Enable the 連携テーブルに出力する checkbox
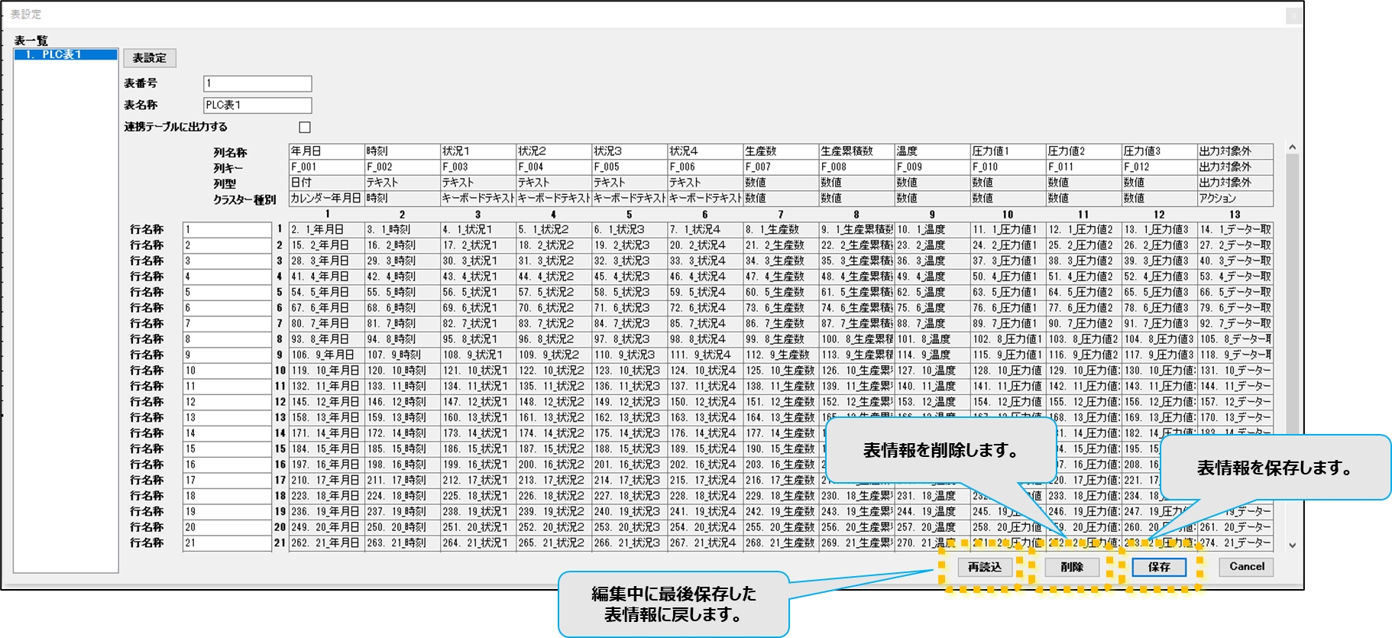The width and height of the screenshot is (1392, 638). 305,128
